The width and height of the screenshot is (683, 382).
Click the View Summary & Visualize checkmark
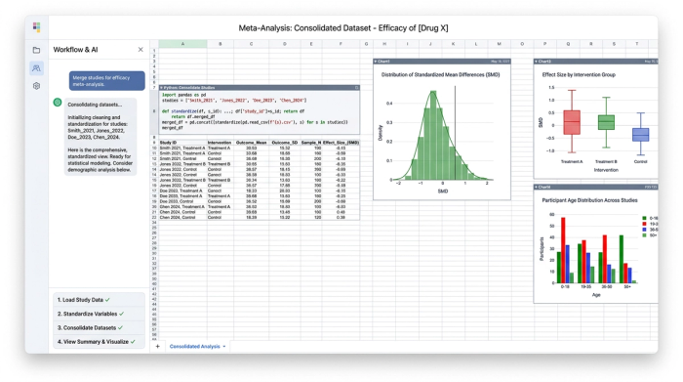pos(133,342)
